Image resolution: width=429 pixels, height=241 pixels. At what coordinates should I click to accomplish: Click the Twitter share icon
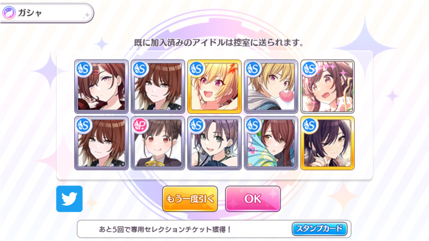pos(69,199)
